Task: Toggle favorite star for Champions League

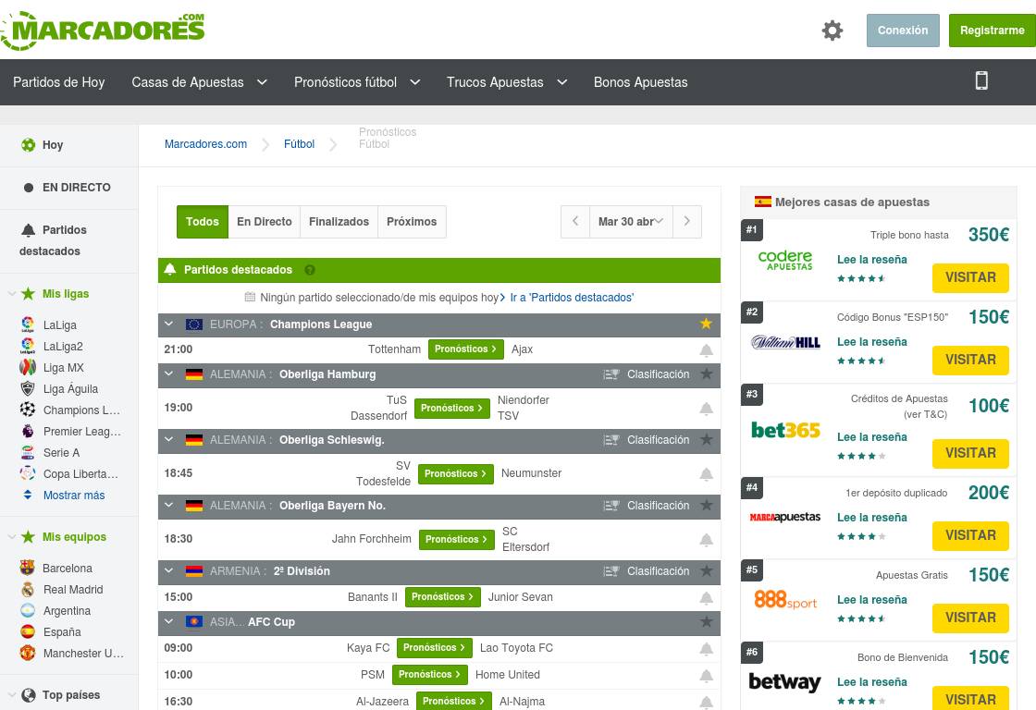Action: [x=706, y=324]
